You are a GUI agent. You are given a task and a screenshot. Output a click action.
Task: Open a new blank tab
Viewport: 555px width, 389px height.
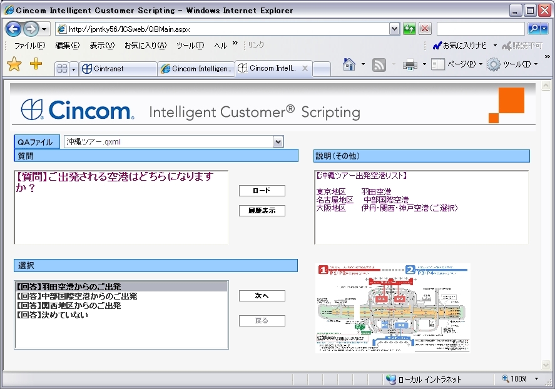coord(322,69)
